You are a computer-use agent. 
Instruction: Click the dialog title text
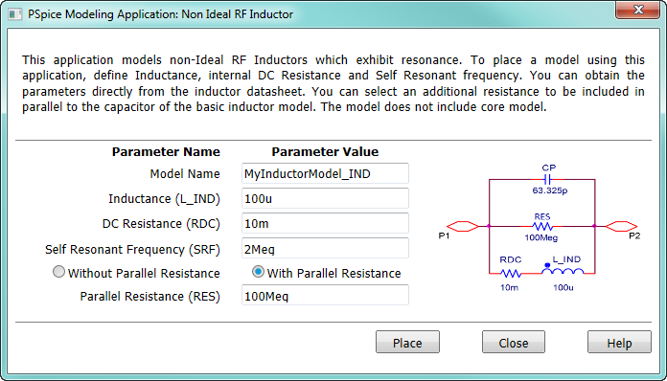[x=160, y=14]
